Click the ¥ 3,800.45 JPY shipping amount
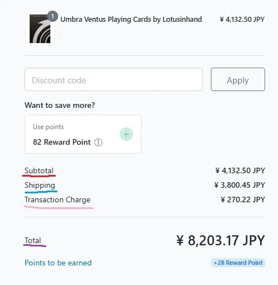 coord(239,185)
